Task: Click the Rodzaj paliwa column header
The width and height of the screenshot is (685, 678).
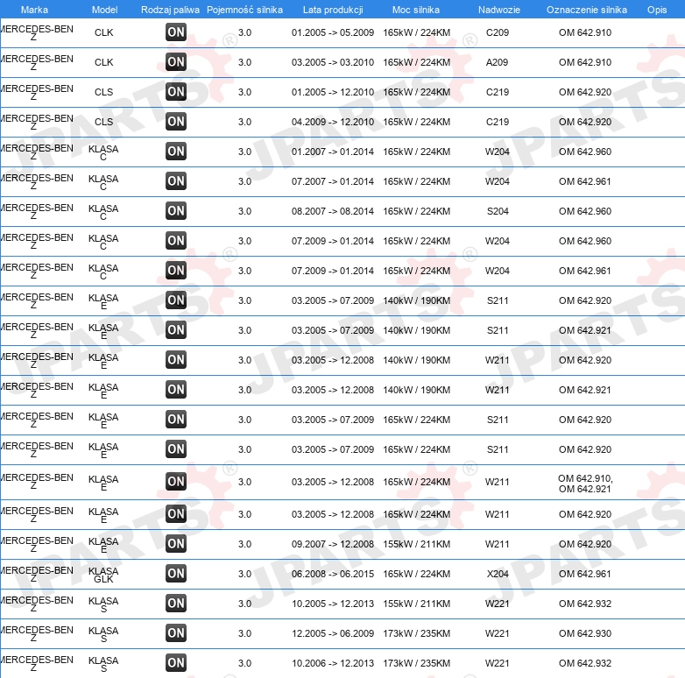Action: pyautogui.click(x=171, y=10)
